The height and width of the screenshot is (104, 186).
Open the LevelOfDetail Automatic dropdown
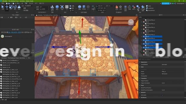[x=173, y=64]
